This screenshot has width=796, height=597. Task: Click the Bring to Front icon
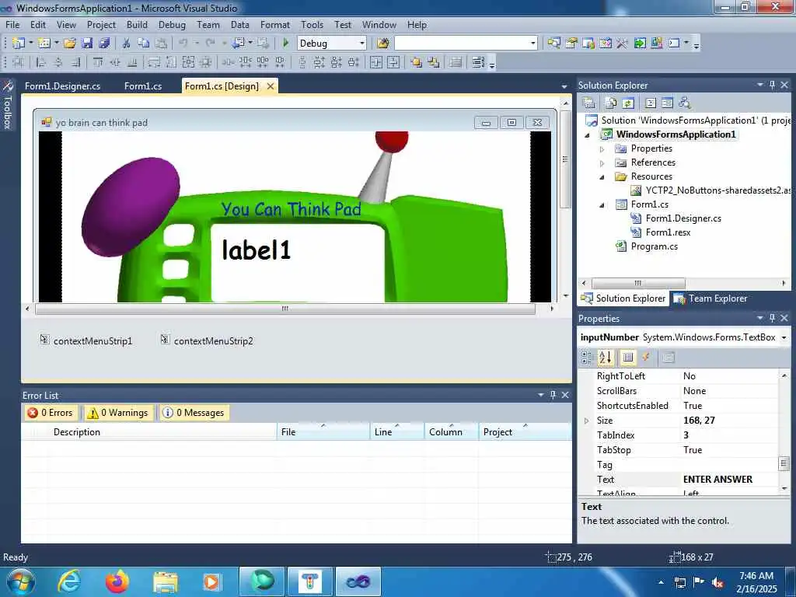417,62
